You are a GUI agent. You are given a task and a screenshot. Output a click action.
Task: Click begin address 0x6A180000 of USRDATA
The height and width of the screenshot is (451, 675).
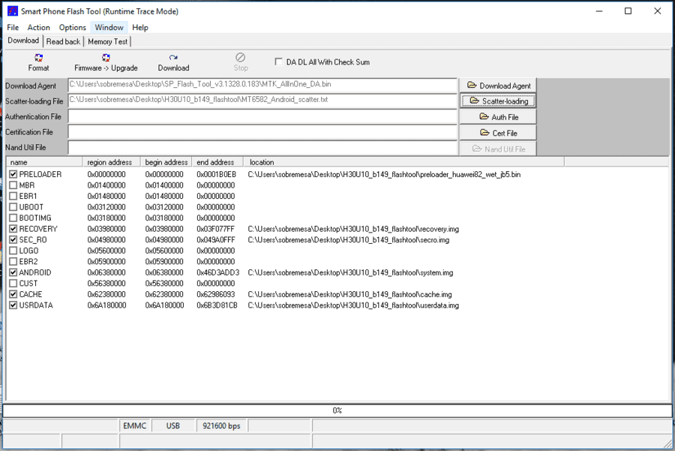click(x=164, y=305)
